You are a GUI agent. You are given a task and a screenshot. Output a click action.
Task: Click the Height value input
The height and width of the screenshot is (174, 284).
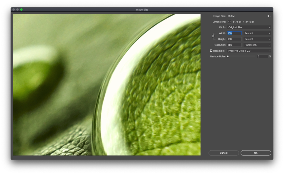point(234,39)
